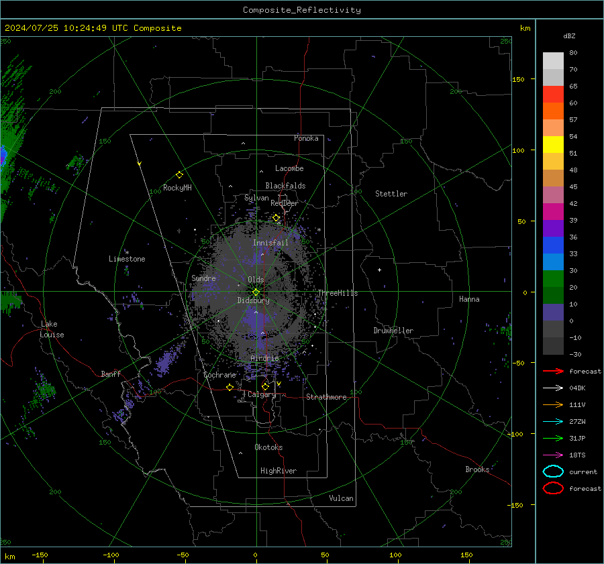This screenshot has height=564, width=604.
Task: Click the Hanna city label
Action: pyautogui.click(x=469, y=299)
